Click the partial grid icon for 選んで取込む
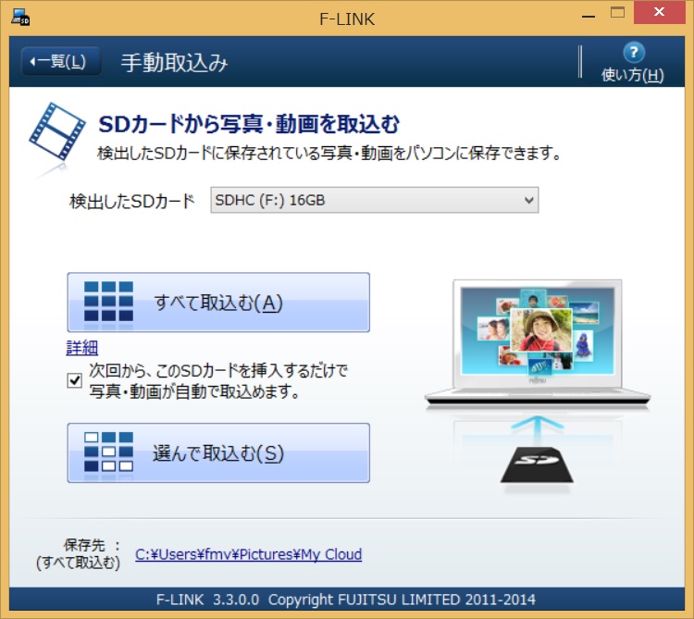694x619 pixels. (108, 452)
